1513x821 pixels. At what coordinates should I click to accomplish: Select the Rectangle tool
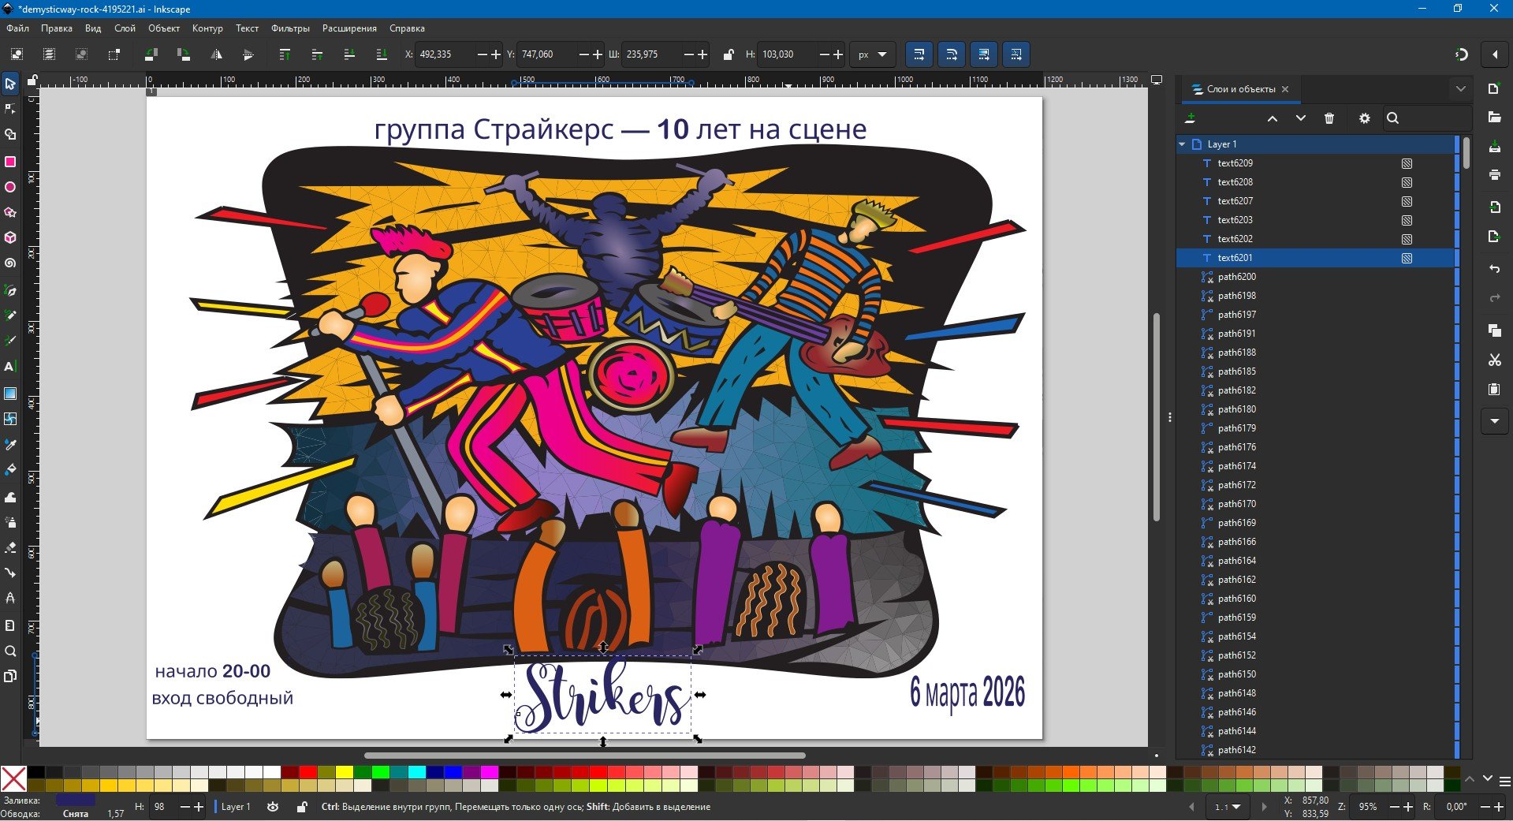10,162
